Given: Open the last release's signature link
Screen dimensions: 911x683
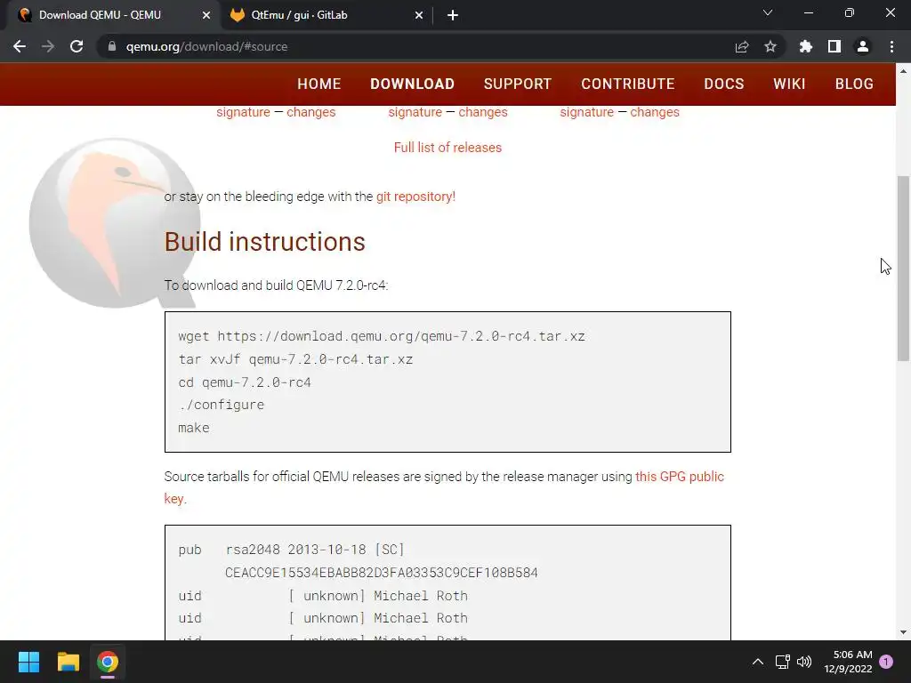Looking at the screenshot, I should click(x=587, y=112).
